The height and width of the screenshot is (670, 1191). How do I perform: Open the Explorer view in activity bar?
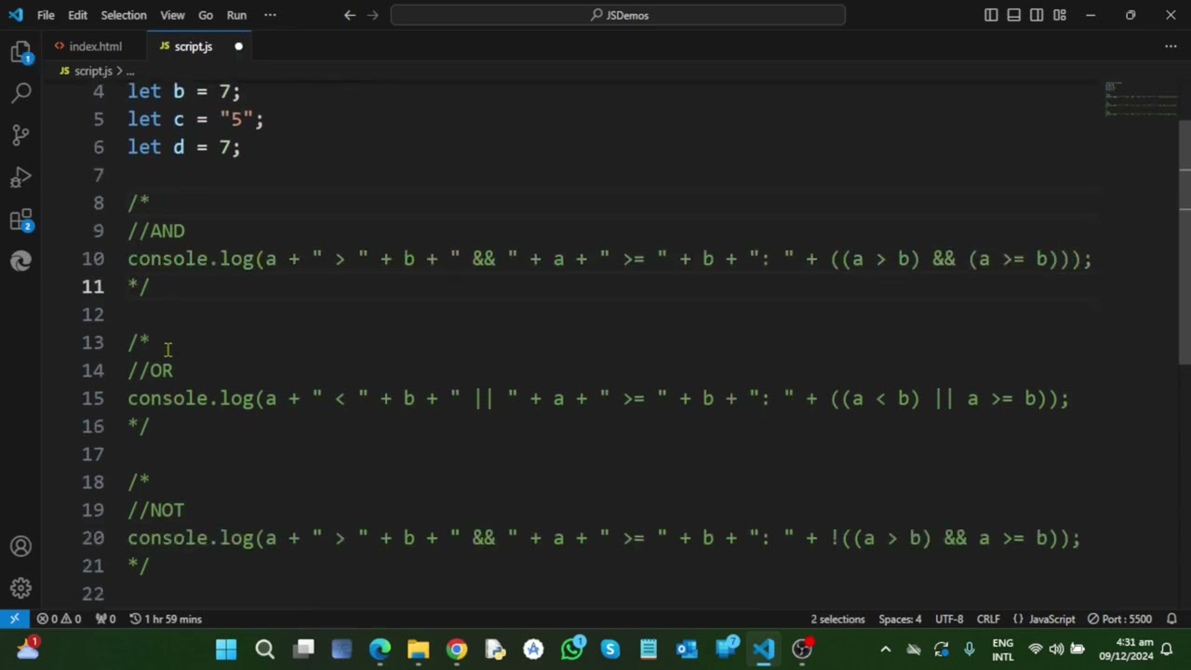[x=20, y=52]
